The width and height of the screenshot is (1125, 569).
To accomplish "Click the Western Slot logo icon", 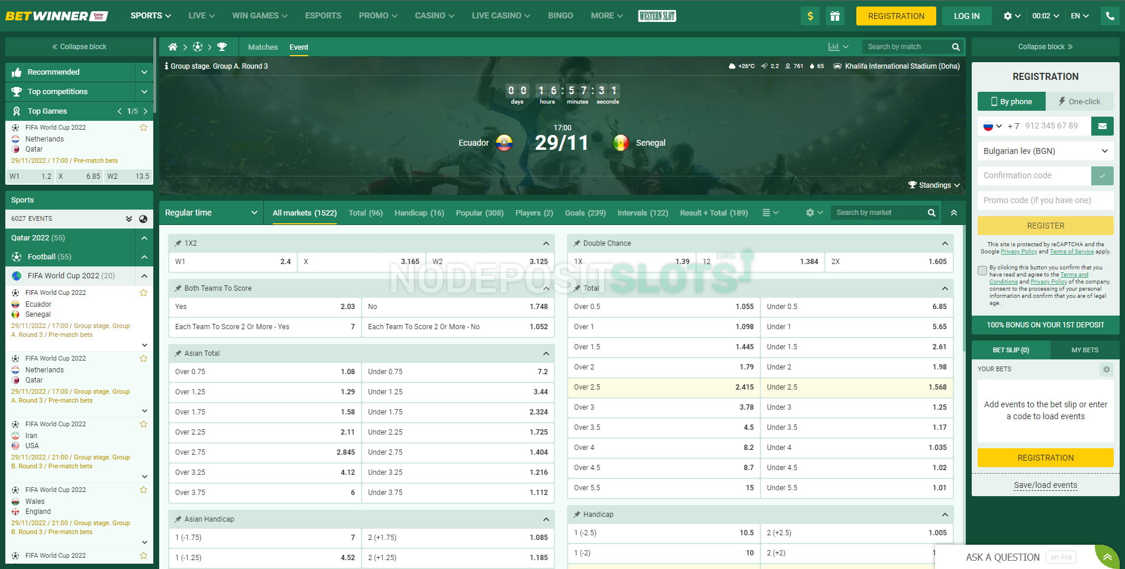I will tap(657, 16).
